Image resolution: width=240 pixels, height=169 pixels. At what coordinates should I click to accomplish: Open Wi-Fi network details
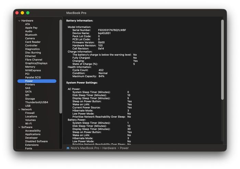[x=28, y=124]
